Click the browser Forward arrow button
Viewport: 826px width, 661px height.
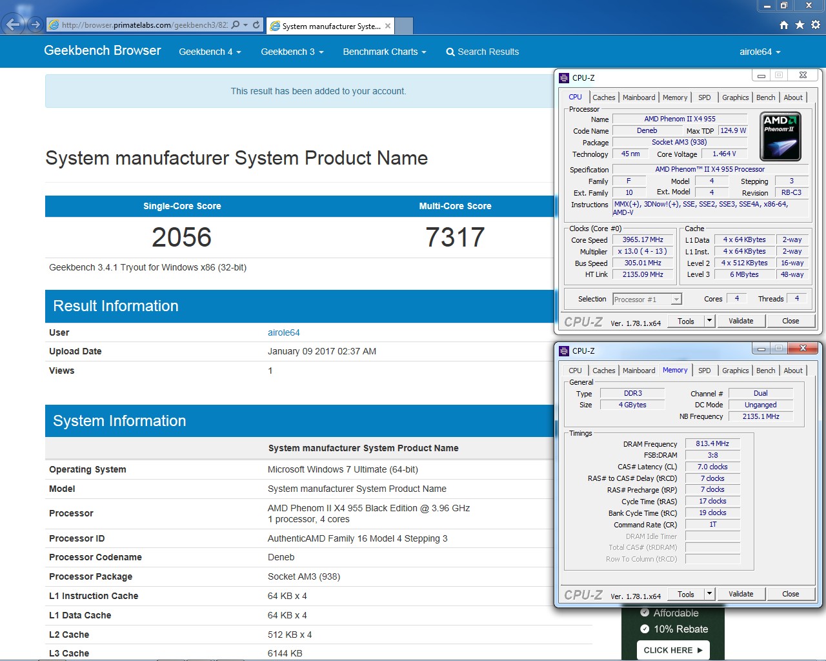pyautogui.click(x=35, y=25)
